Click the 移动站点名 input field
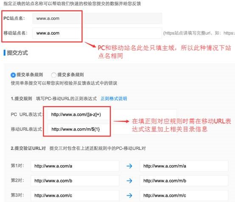This screenshot has height=202, width=235. 97,33
